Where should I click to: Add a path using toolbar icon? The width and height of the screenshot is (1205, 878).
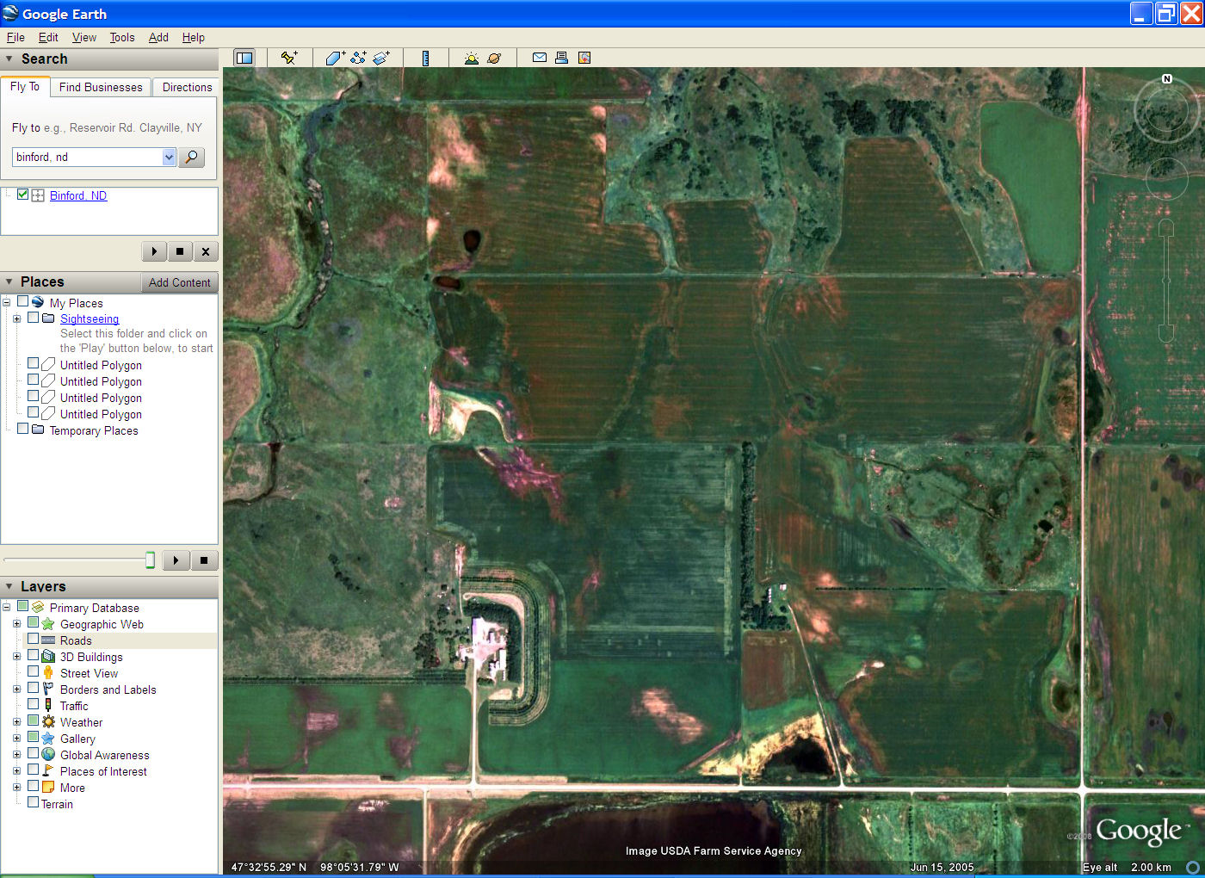tap(358, 58)
